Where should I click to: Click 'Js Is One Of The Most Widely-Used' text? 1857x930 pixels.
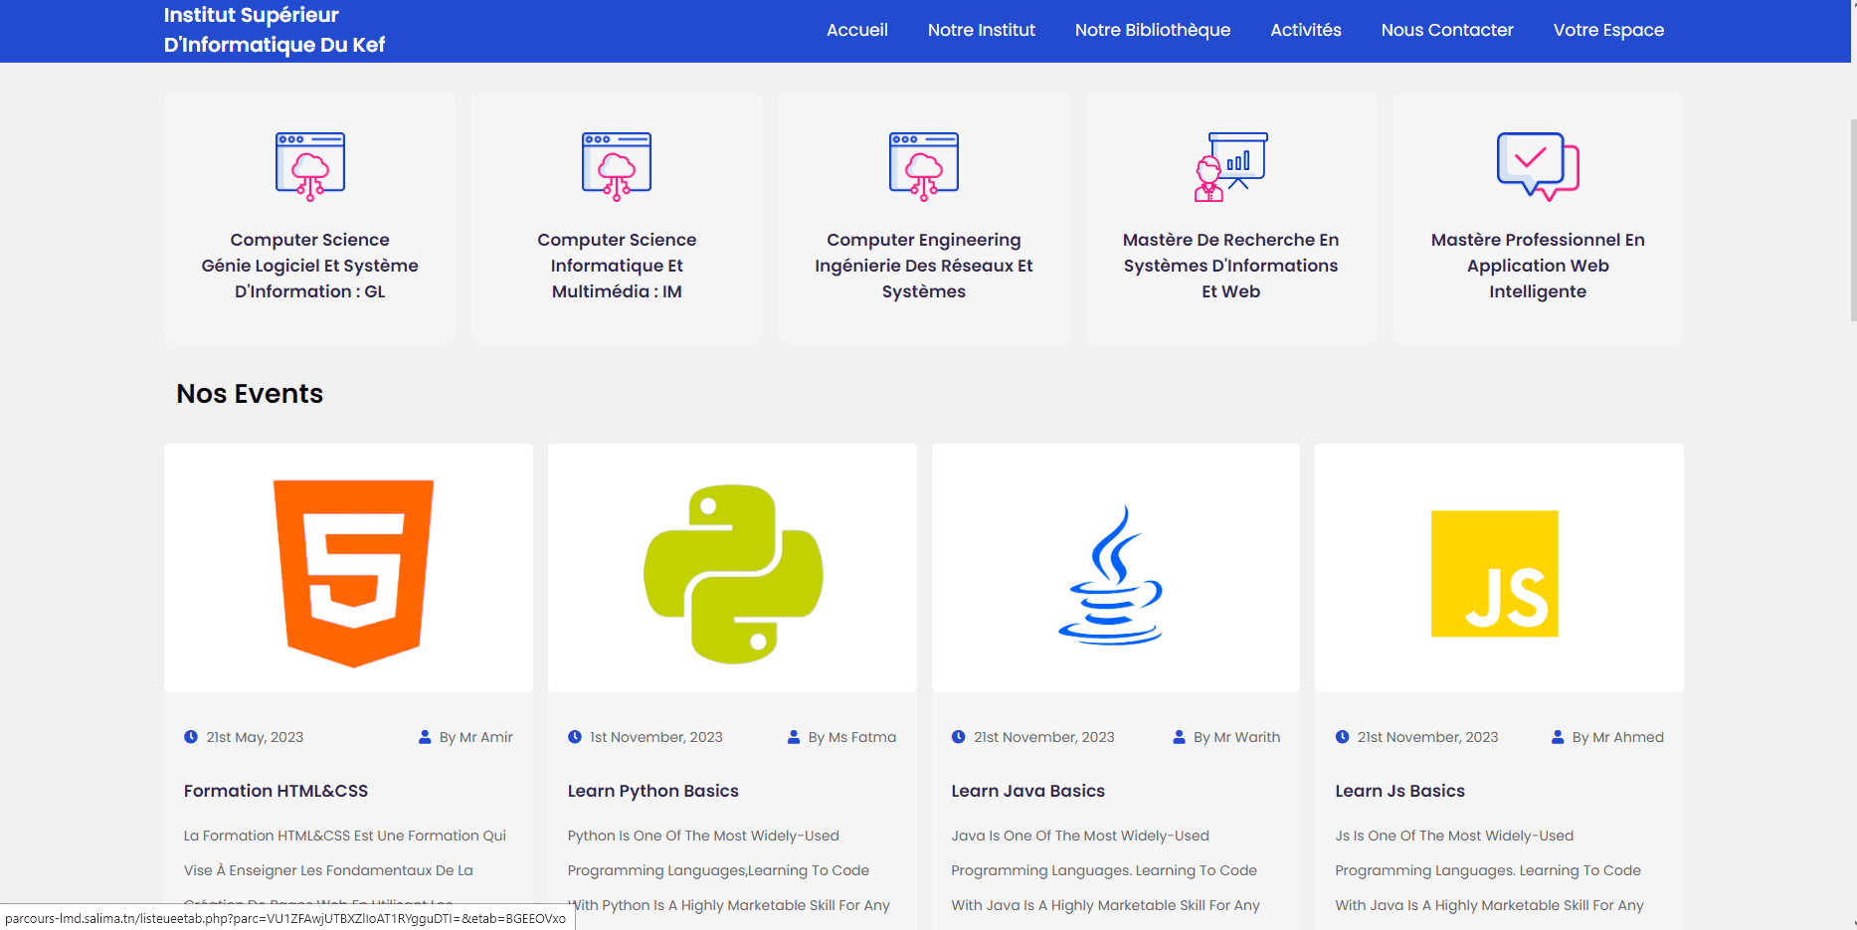[1454, 836]
